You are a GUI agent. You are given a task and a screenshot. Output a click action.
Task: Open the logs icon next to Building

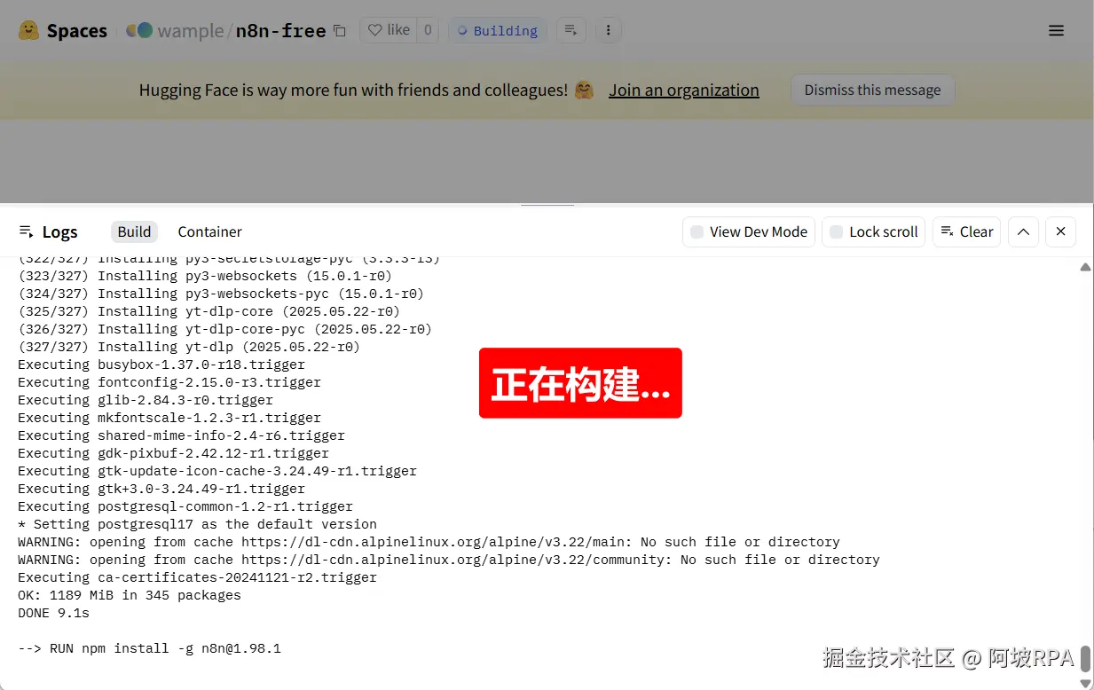tap(571, 30)
